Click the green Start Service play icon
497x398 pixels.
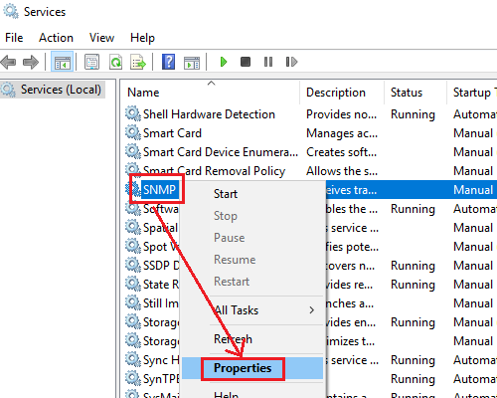coord(224,62)
